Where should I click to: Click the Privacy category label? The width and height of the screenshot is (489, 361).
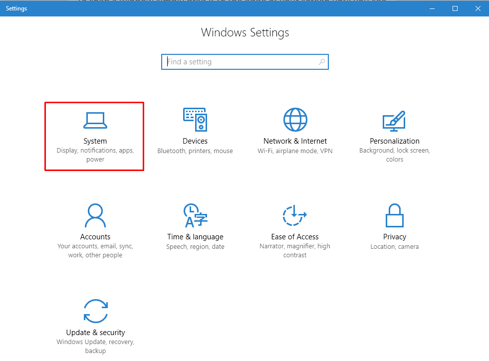coord(395,237)
